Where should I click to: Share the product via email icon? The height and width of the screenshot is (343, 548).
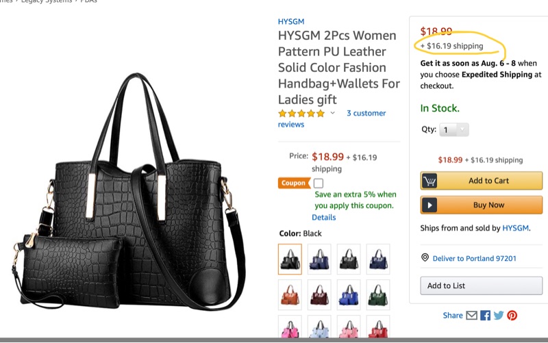coord(471,316)
